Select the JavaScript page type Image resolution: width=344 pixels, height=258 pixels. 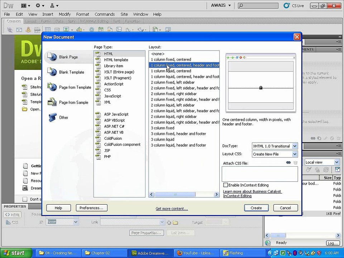[x=113, y=96]
